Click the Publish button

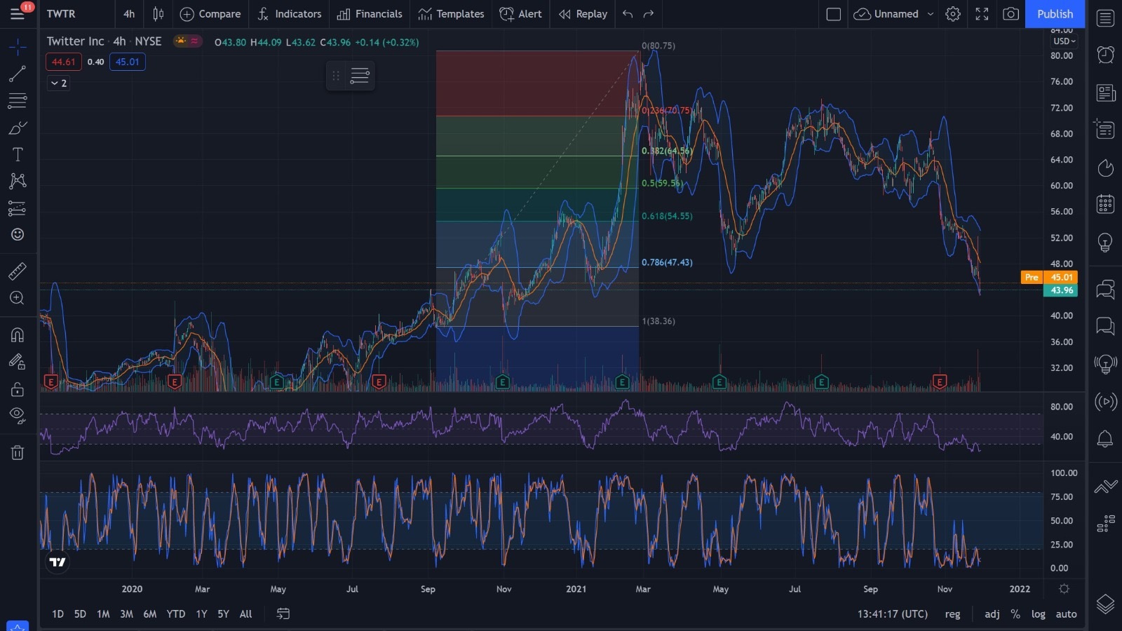coord(1055,13)
